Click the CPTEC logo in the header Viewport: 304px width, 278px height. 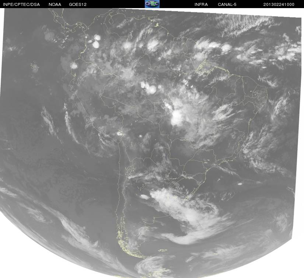pos(152,4)
